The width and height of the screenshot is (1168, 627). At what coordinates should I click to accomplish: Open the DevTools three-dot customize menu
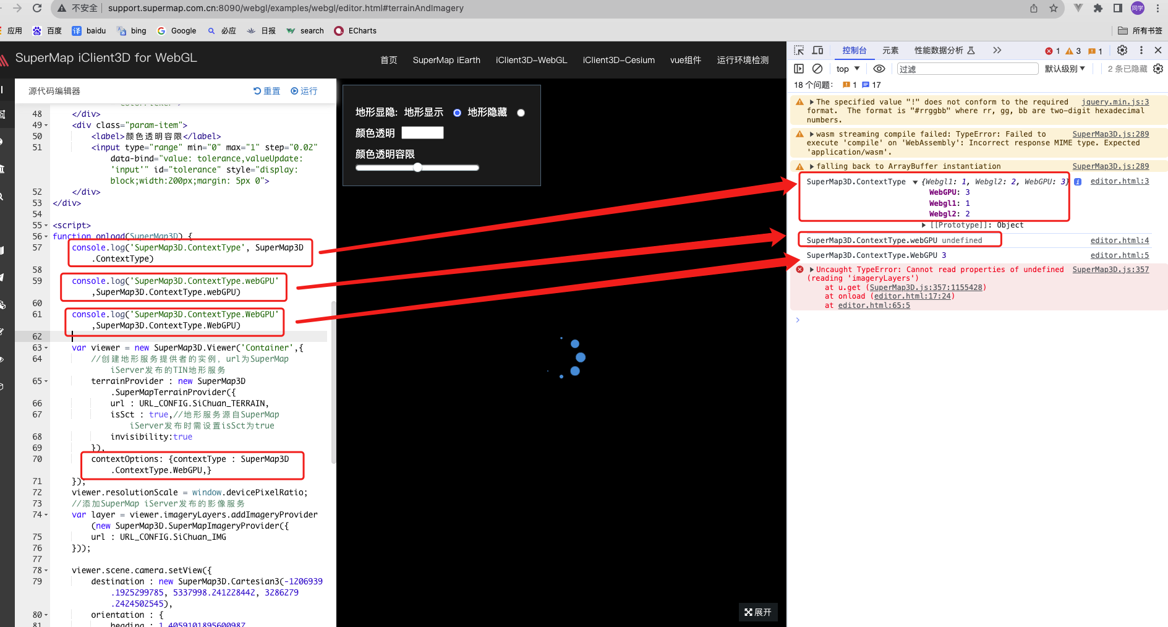1141,50
